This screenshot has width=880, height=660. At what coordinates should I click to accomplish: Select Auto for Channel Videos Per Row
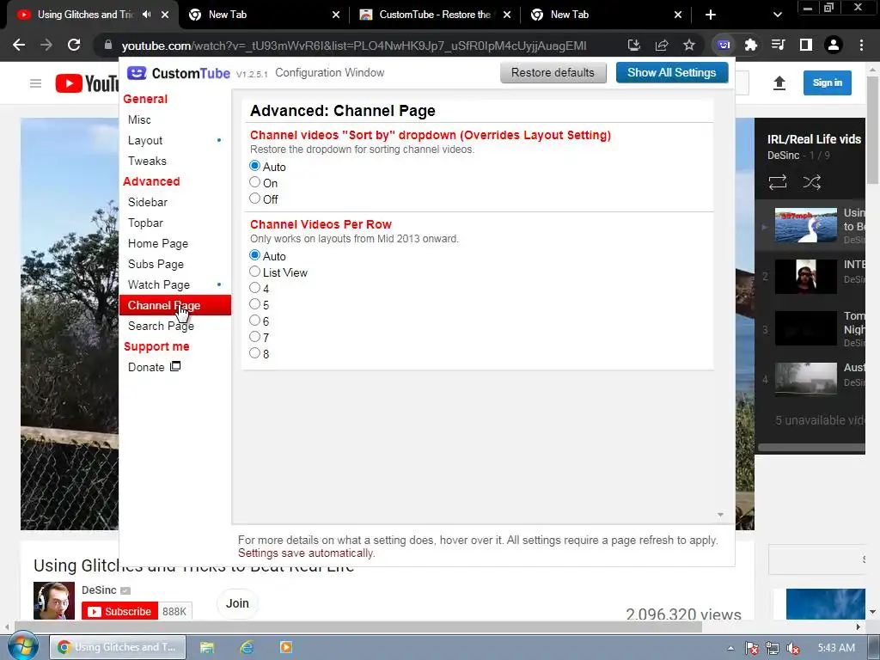click(x=254, y=254)
